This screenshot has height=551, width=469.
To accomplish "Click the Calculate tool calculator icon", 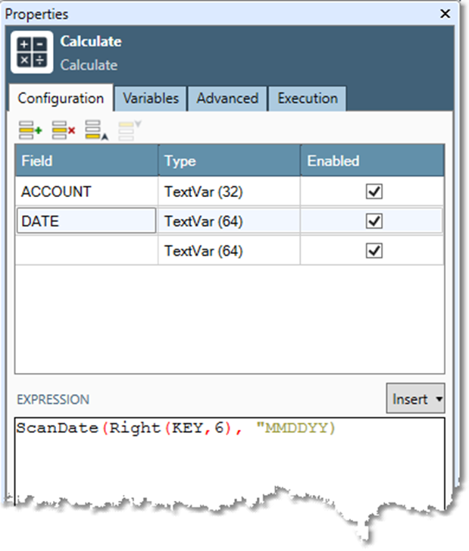I will coord(33,52).
